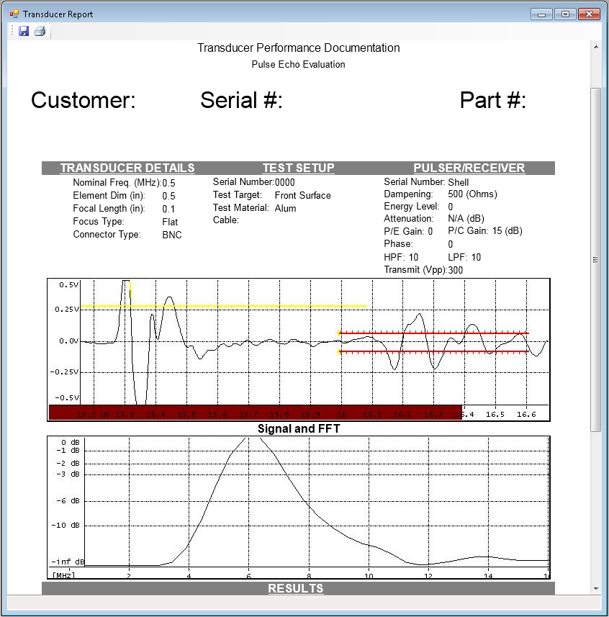Click the PULSER/RECEIVER section header
This screenshot has width=609, height=617.
pyautogui.click(x=469, y=168)
